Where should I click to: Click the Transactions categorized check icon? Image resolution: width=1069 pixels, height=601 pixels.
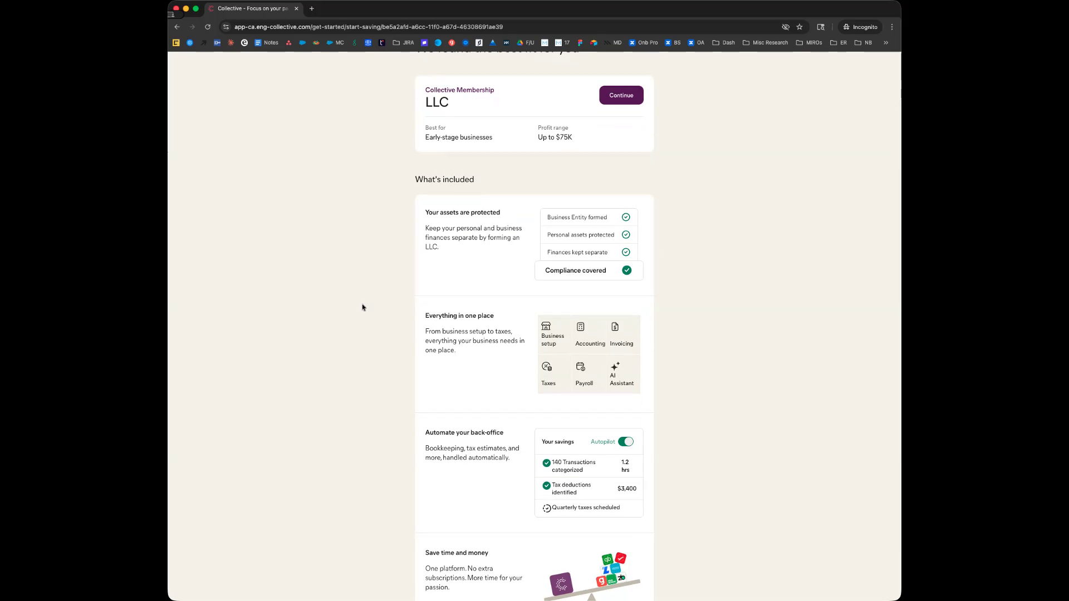546,462
